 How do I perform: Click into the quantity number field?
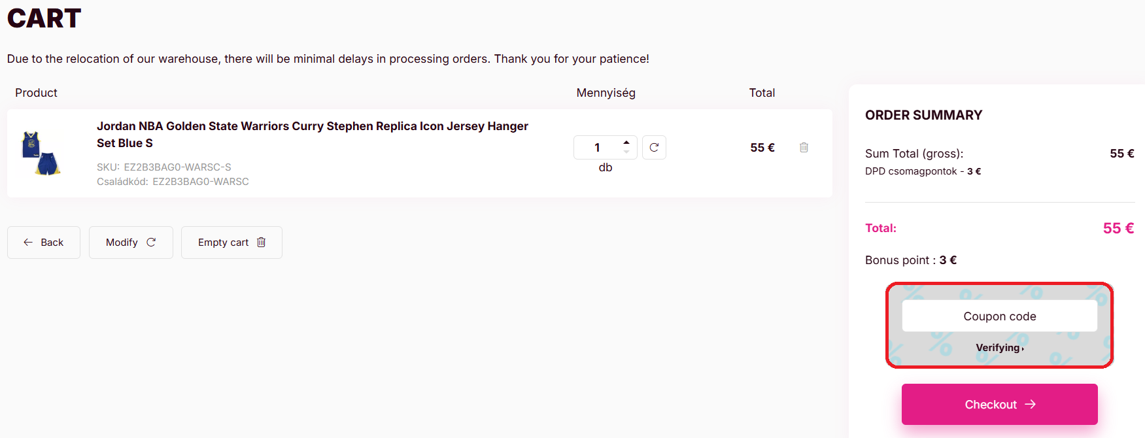pyautogui.click(x=597, y=148)
